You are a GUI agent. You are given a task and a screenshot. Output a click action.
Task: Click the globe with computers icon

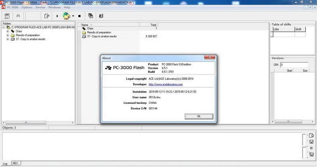(x=66, y=16)
